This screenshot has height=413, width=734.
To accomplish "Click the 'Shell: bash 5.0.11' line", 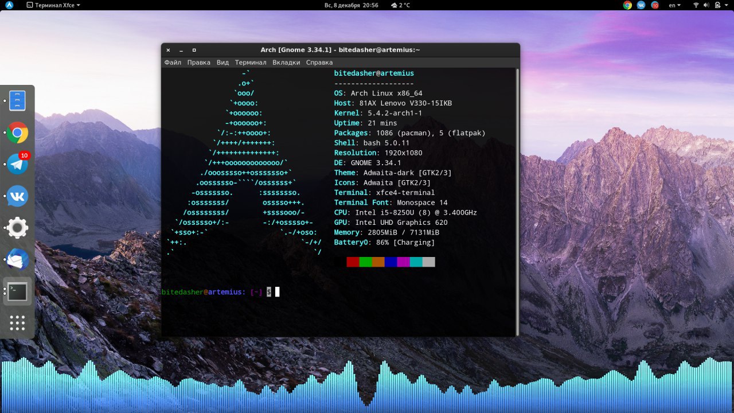I will 372,143.
